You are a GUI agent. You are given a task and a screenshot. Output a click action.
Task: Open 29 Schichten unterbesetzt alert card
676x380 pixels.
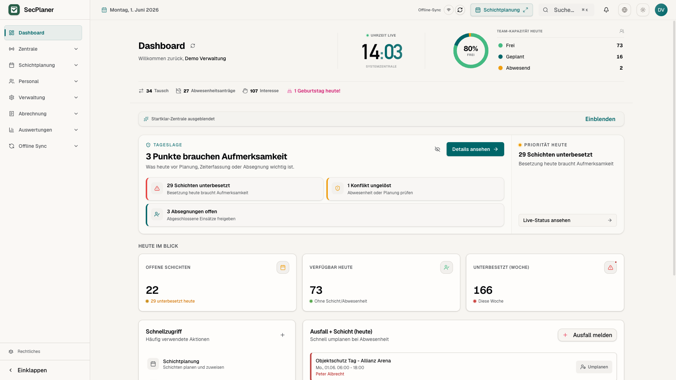pos(234,189)
